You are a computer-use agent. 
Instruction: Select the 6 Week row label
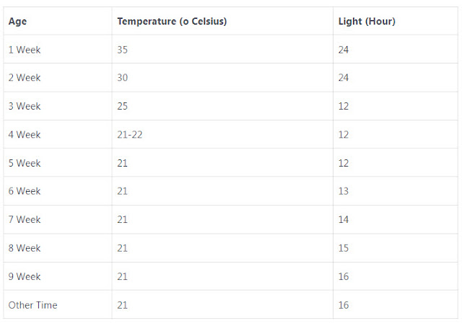(x=25, y=191)
